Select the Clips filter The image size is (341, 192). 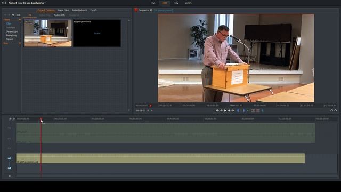tap(9, 23)
